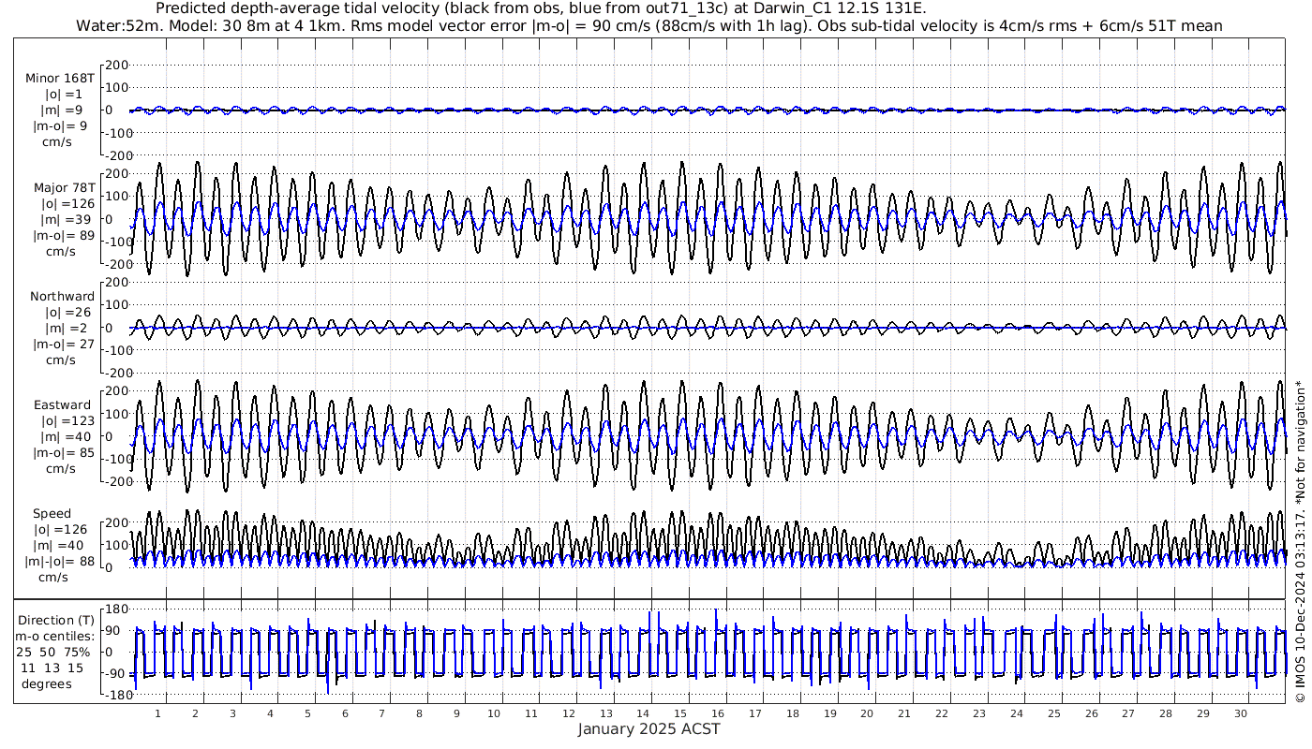Select the 'Direction (T)' panel label
Image resolution: width=1312 pixels, height=749 pixels.
(56, 621)
